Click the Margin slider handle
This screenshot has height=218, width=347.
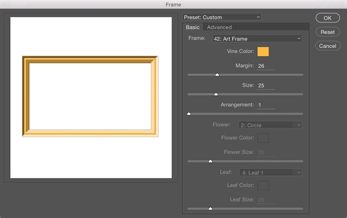point(217,74)
